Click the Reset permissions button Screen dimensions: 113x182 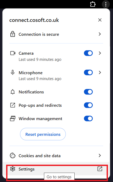pos(43,134)
